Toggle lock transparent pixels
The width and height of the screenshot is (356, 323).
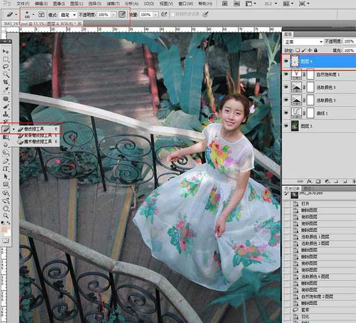point(298,50)
